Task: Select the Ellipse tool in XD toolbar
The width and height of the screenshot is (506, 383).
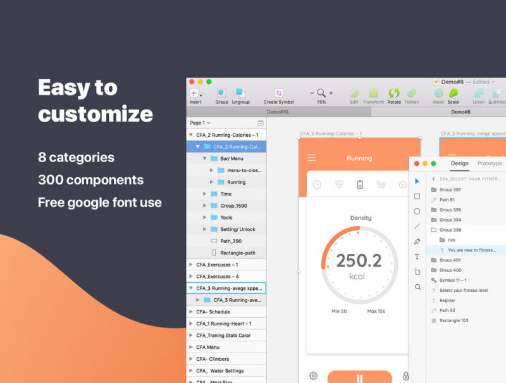Action: click(x=417, y=211)
